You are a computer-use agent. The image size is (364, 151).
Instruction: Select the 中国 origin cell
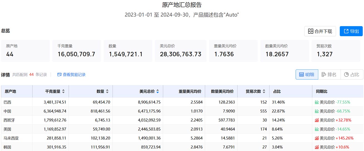(x=17, y=111)
